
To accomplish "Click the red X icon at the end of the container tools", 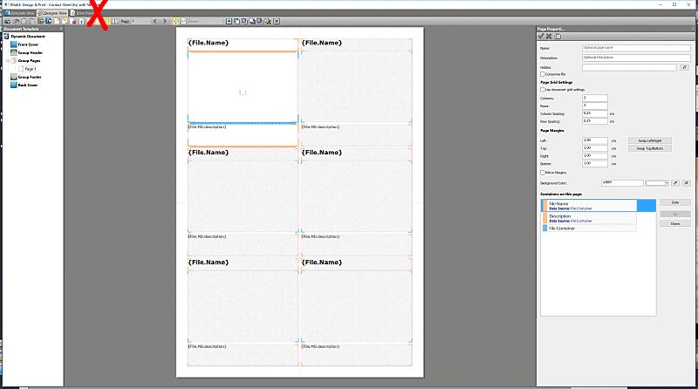I will point(277,21).
